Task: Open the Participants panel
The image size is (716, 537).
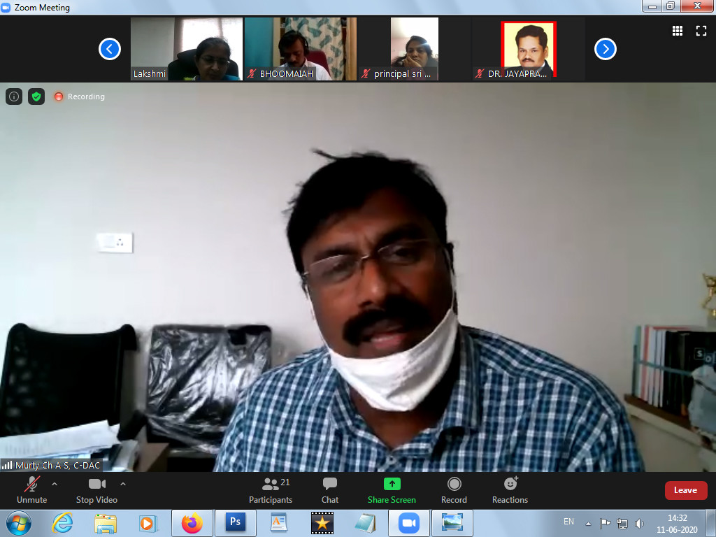Action: (271, 490)
